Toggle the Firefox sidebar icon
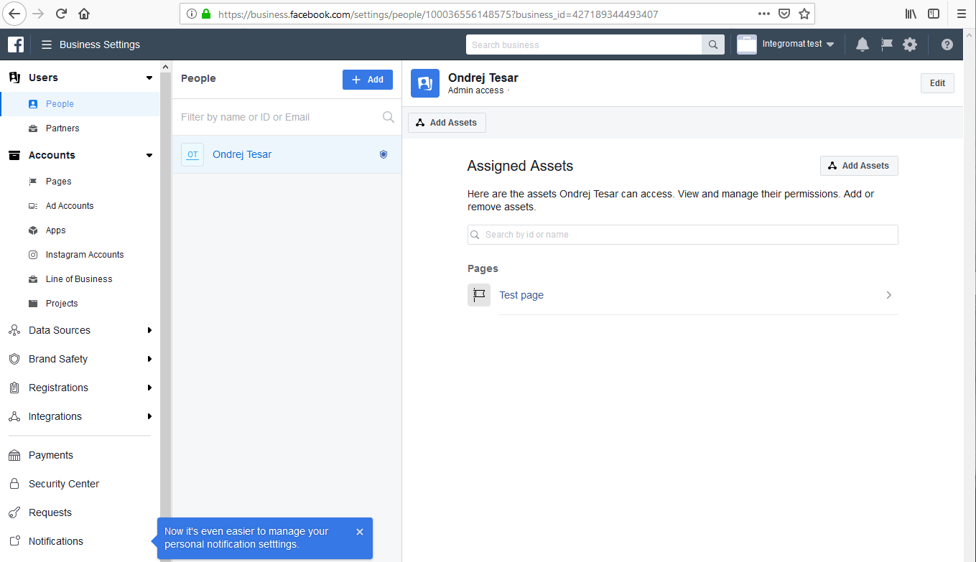Viewport: 976px width, 562px height. point(934,14)
